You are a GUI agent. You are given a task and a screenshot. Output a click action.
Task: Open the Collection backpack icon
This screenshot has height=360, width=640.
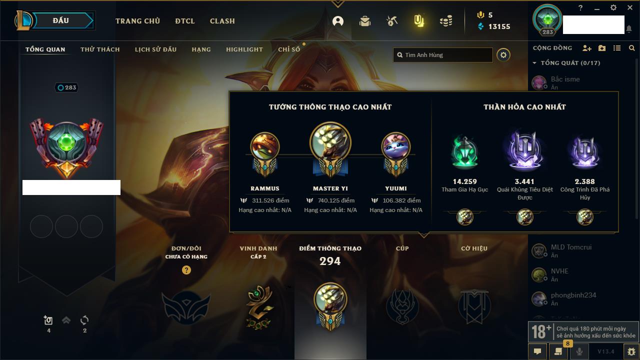click(x=365, y=21)
